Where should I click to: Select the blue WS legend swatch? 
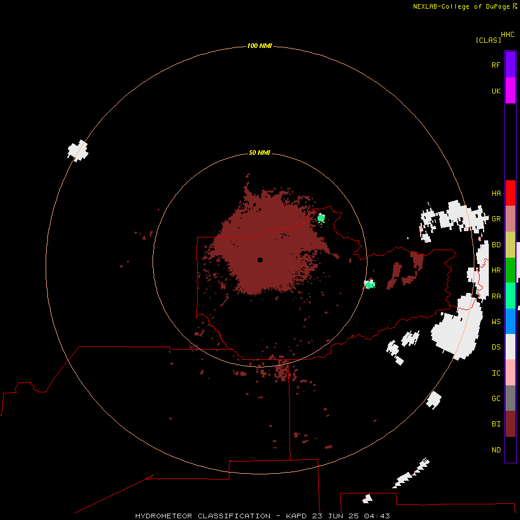tap(510, 321)
